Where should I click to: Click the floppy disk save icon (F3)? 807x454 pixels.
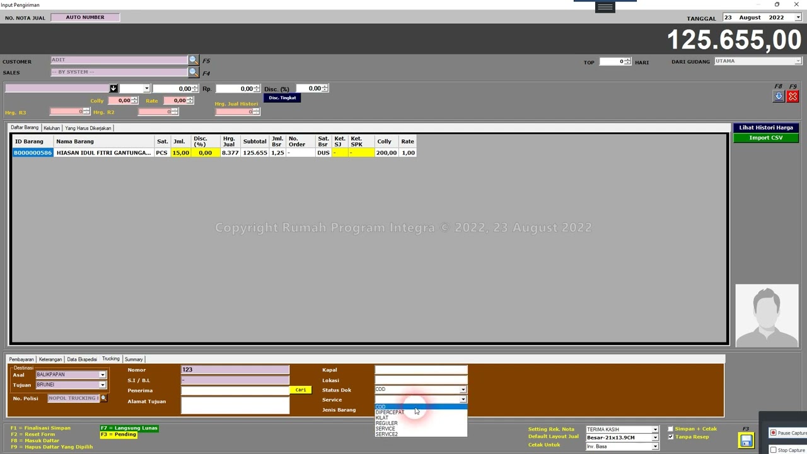click(746, 439)
